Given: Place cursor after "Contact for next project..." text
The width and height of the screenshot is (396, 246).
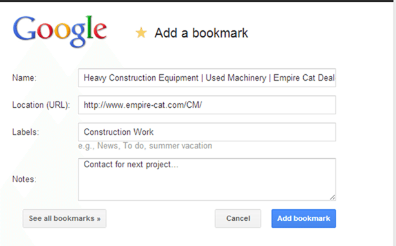Looking at the screenshot, I should pyautogui.click(x=179, y=165).
